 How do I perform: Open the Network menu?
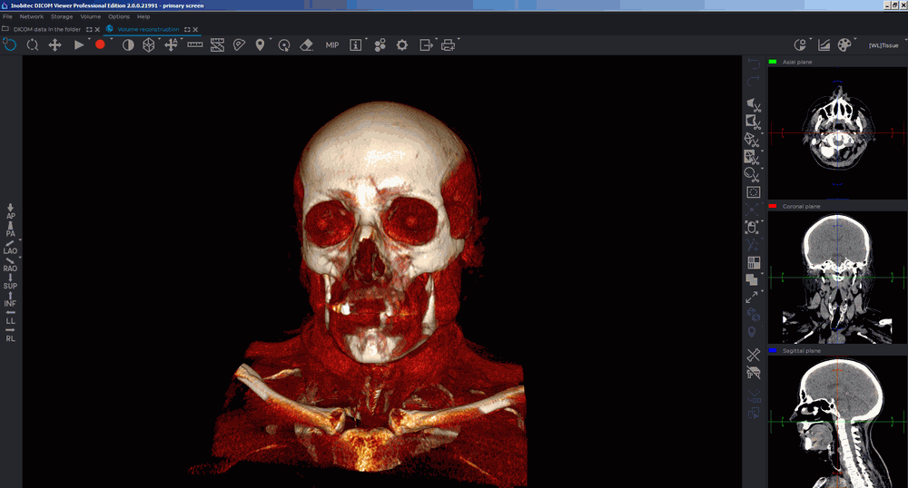(x=31, y=16)
